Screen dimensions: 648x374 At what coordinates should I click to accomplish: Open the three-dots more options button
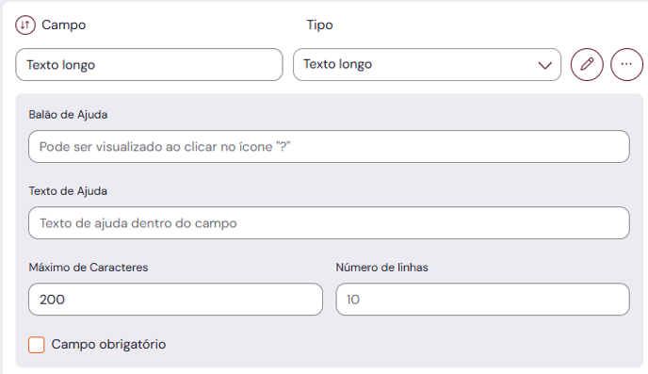pyautogui.click(x=626, y=64)
